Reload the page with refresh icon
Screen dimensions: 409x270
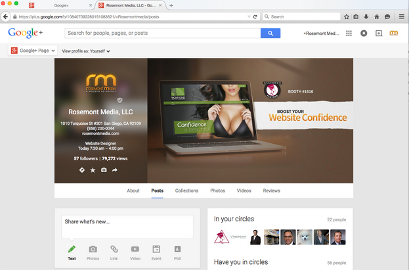point(255,16)
